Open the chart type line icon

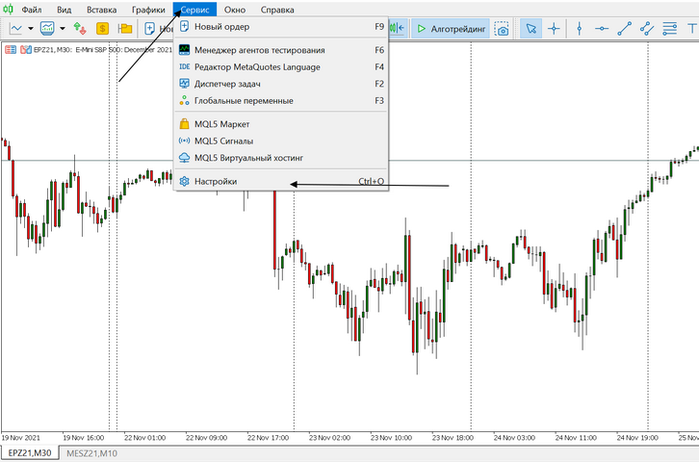click(x=15, y=29)
